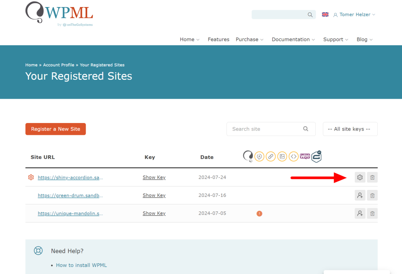This screenshot has width=402, height=274.
Task: Delete the unique-mandolin site via trash icon
Action: pyautogui.click(x=372, y=213)
